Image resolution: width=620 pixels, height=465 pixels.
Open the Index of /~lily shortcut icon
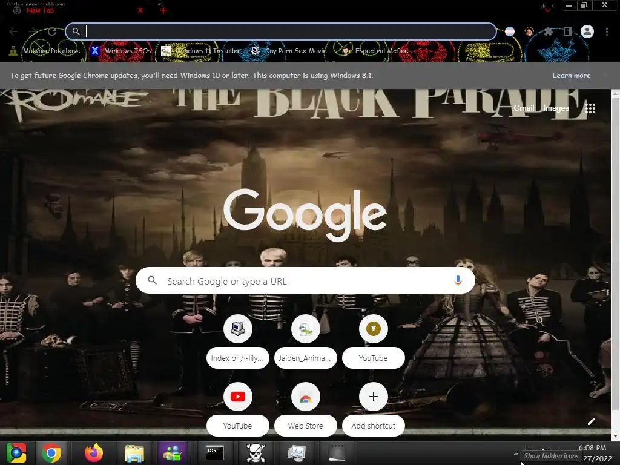tap(237, 329)
